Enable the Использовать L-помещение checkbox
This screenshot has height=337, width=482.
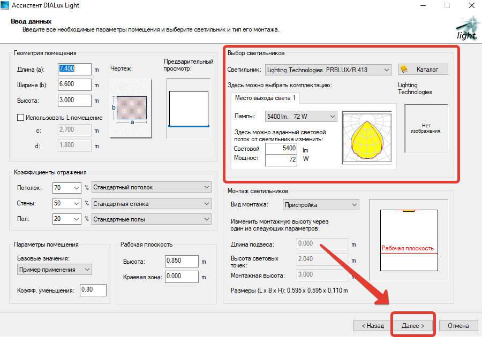(21, 117)
